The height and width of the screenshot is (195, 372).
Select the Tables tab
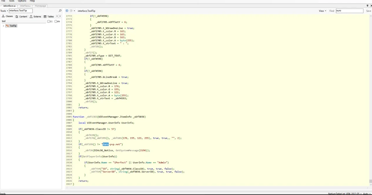49,16
